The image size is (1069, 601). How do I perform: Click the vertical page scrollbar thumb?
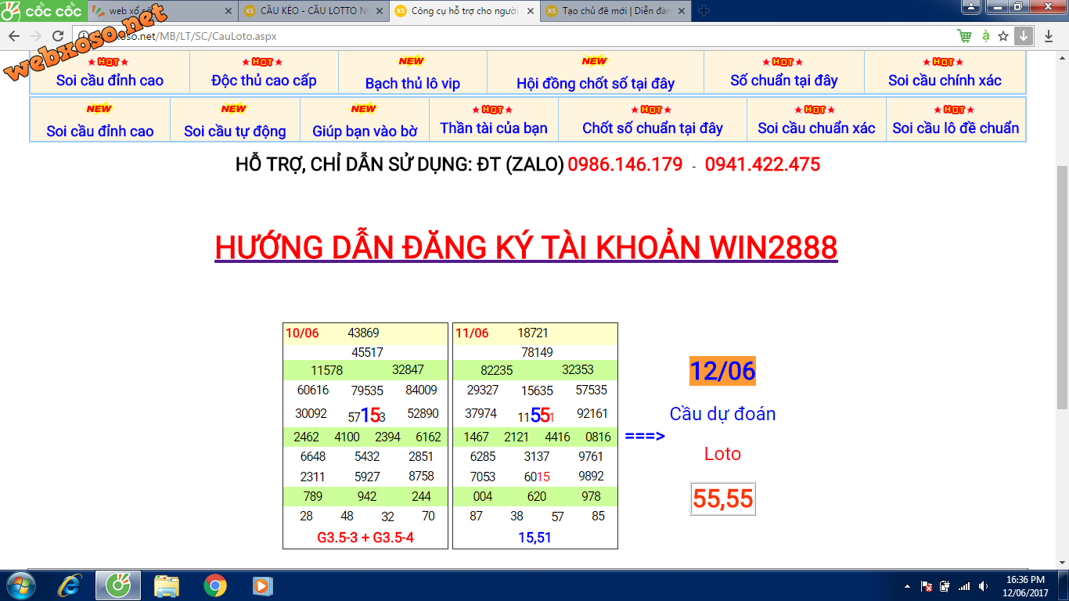click(1062, 287)
